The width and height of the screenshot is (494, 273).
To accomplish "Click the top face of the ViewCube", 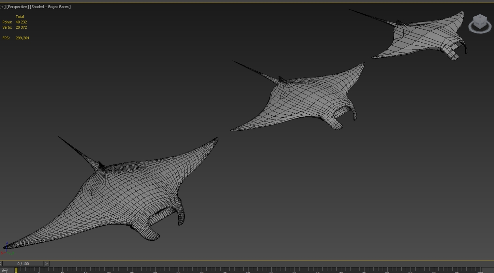I will [480, 17].
